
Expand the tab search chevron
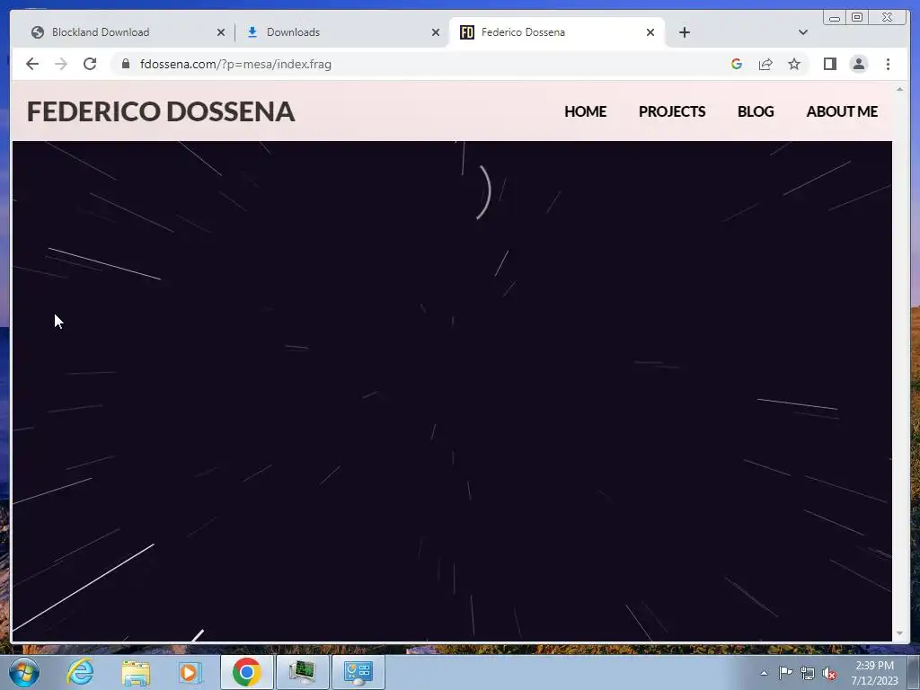(802, 32)
